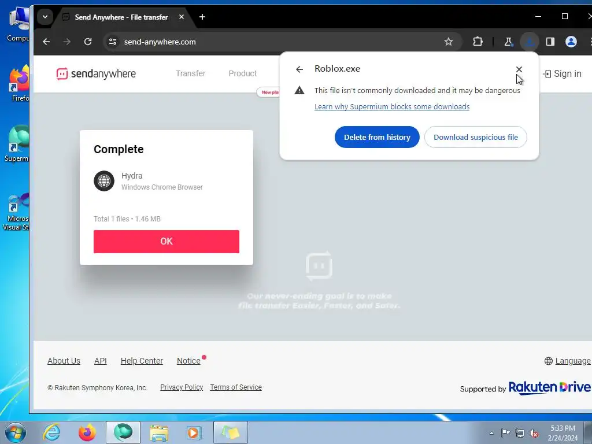This screenshot has height=444, width=592.
Task: Launch Firefox from the taskbar
Action: pyautogui.click(x=87, y=432)
